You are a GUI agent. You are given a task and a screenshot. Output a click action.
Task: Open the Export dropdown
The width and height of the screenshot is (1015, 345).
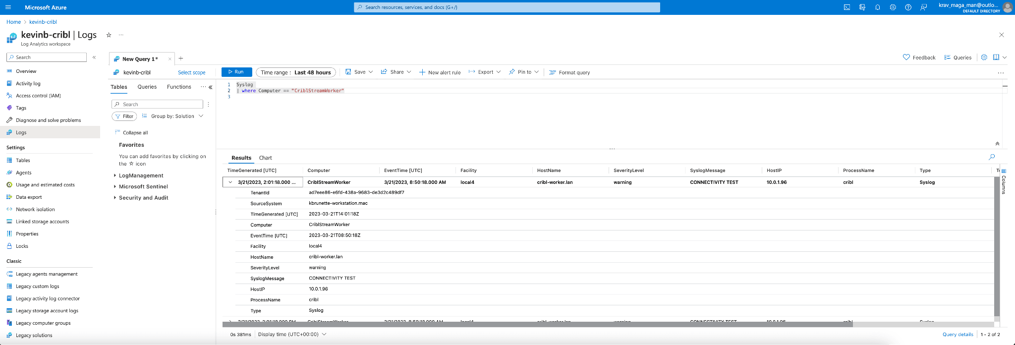[485, 72]
